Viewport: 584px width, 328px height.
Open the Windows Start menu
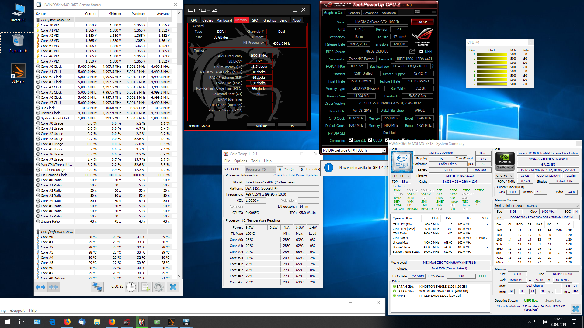[7, 322]
